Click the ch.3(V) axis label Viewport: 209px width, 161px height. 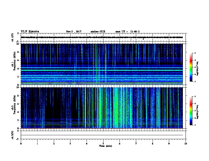point(13,135)
